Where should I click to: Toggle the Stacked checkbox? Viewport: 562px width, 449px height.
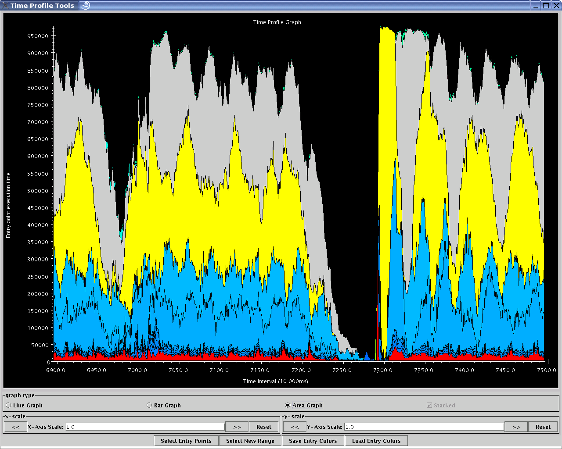click(x=429, y=406)
